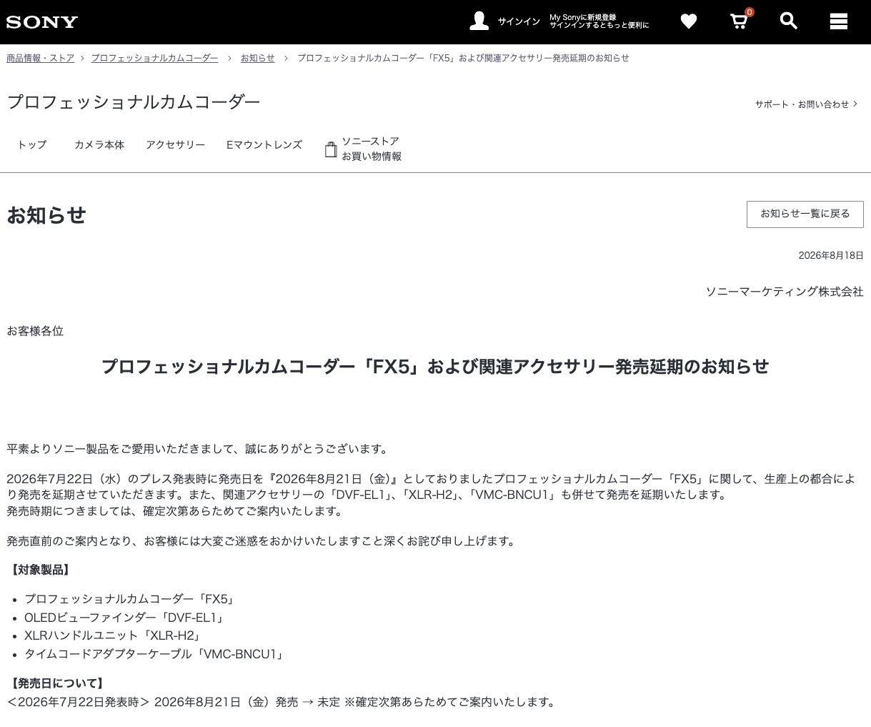Click list item OLEDビューファインダー「DVF-EL1」
The image size is (871, 727).
pos(126,618)
